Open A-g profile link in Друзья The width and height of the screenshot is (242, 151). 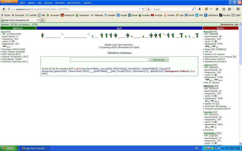(3, 32)
